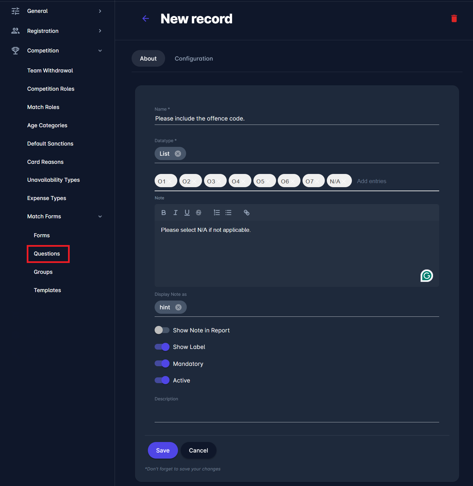Image resolution: width=473 pixels, height=486 pixels.
Task: Insert numbered list in Note editor
Action: [217, 213]
